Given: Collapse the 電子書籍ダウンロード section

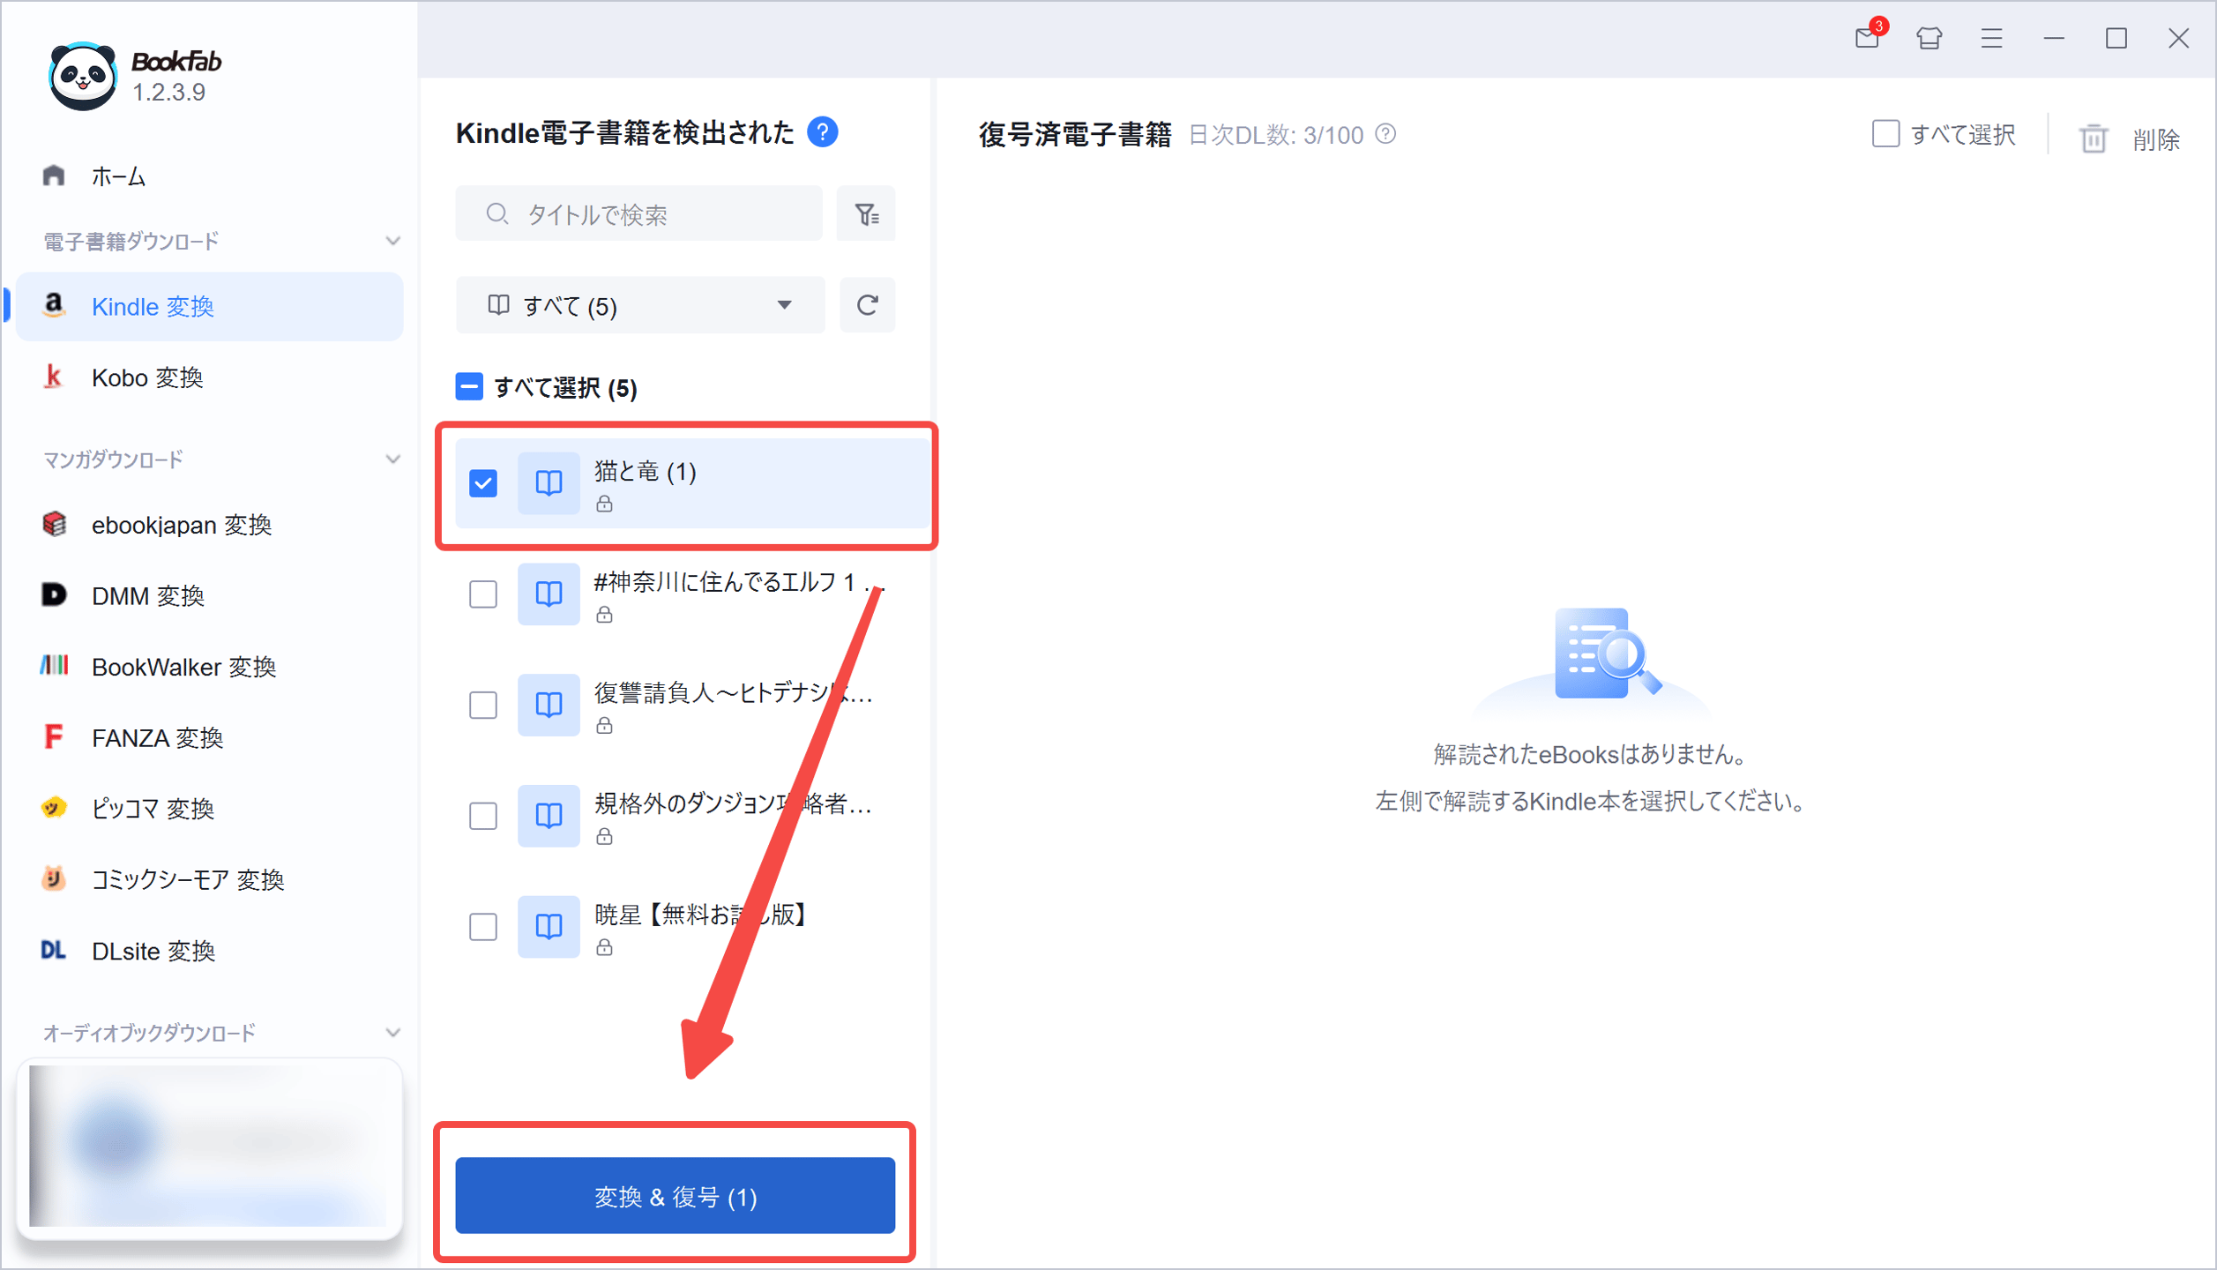Looking at the screenshot, I should [393, 241].
